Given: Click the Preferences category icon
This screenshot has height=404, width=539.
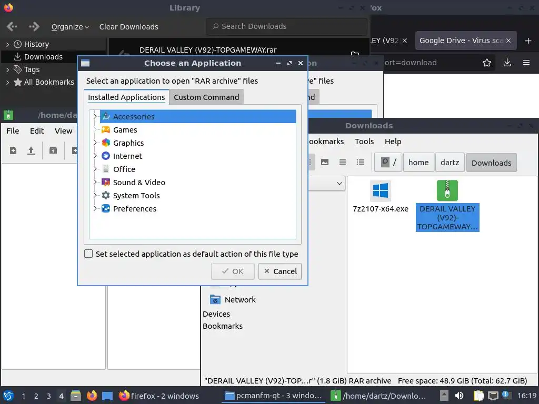Looking at the screenshot, I should coord(106,208).
